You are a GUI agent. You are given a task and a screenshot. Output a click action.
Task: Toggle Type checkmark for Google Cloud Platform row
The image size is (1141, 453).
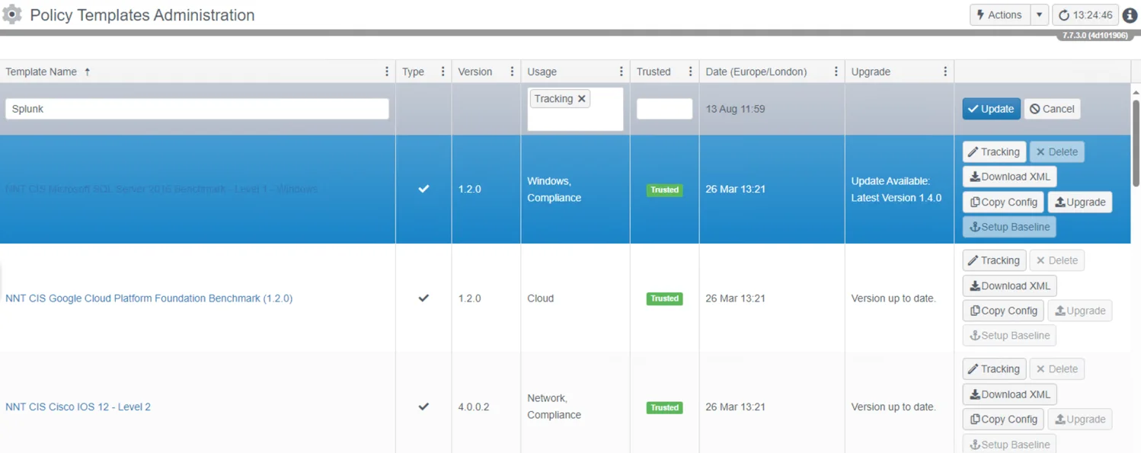[x=423, y=298]
